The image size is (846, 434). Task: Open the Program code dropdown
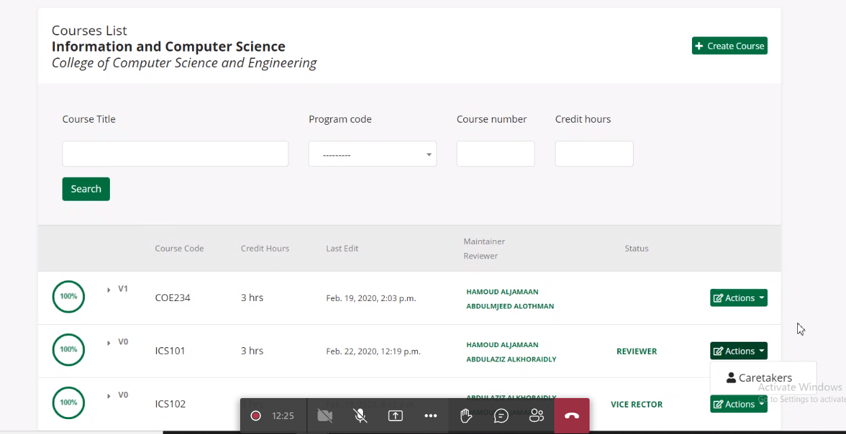tap(372, 154)
